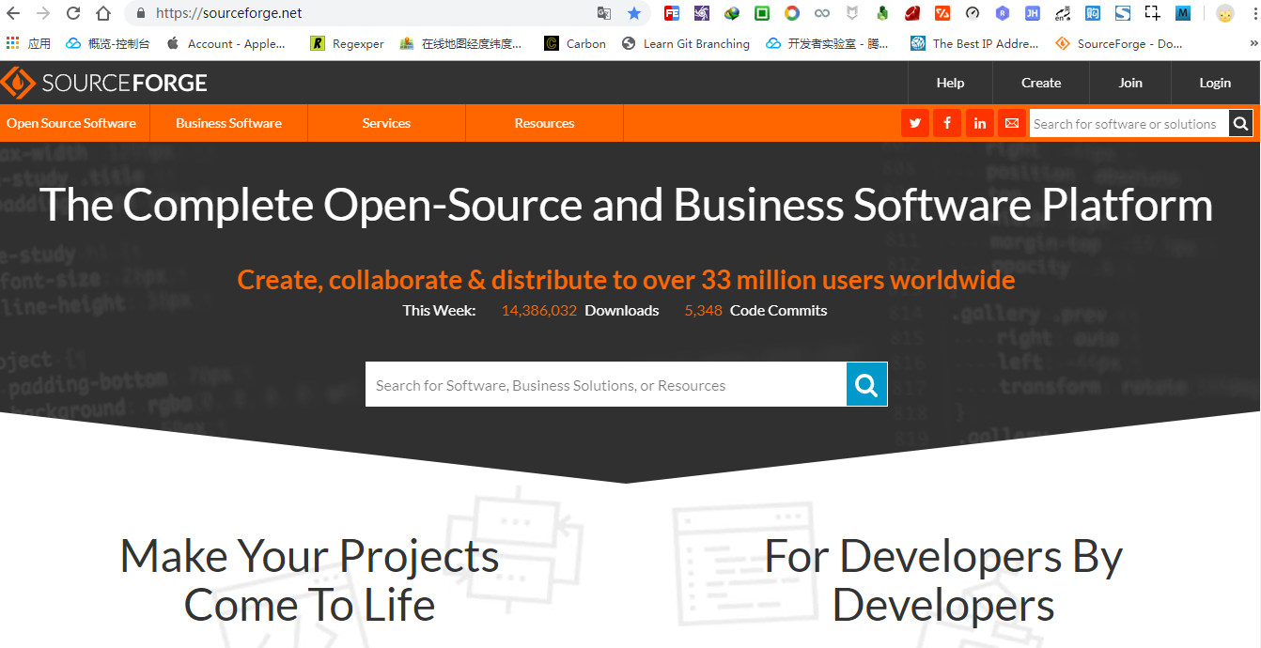Open the Business Software menu
1261x648 pixels.
[228, 123]
